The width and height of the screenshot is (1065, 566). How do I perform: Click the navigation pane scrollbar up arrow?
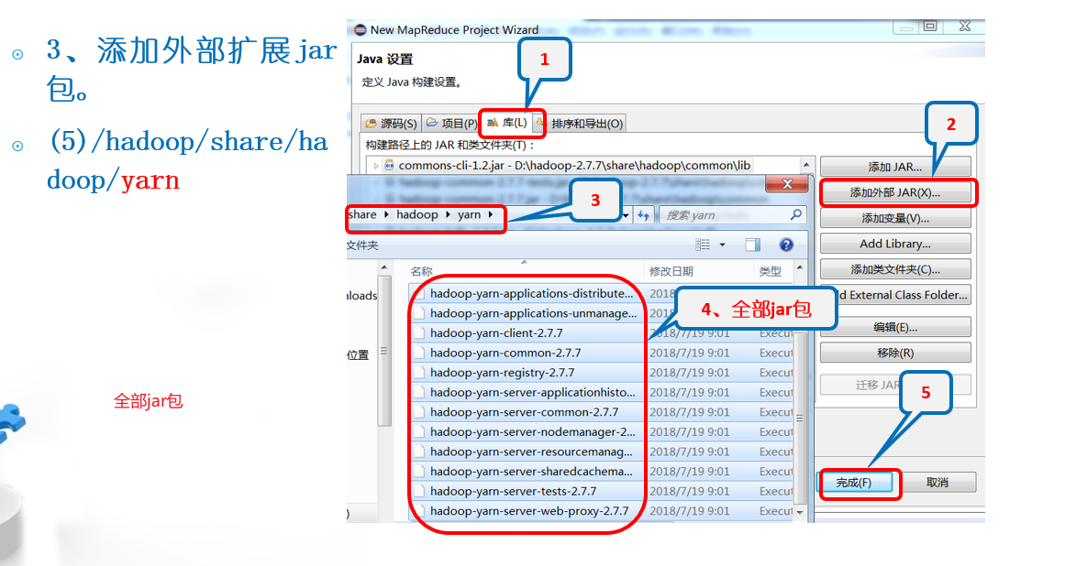384,267
